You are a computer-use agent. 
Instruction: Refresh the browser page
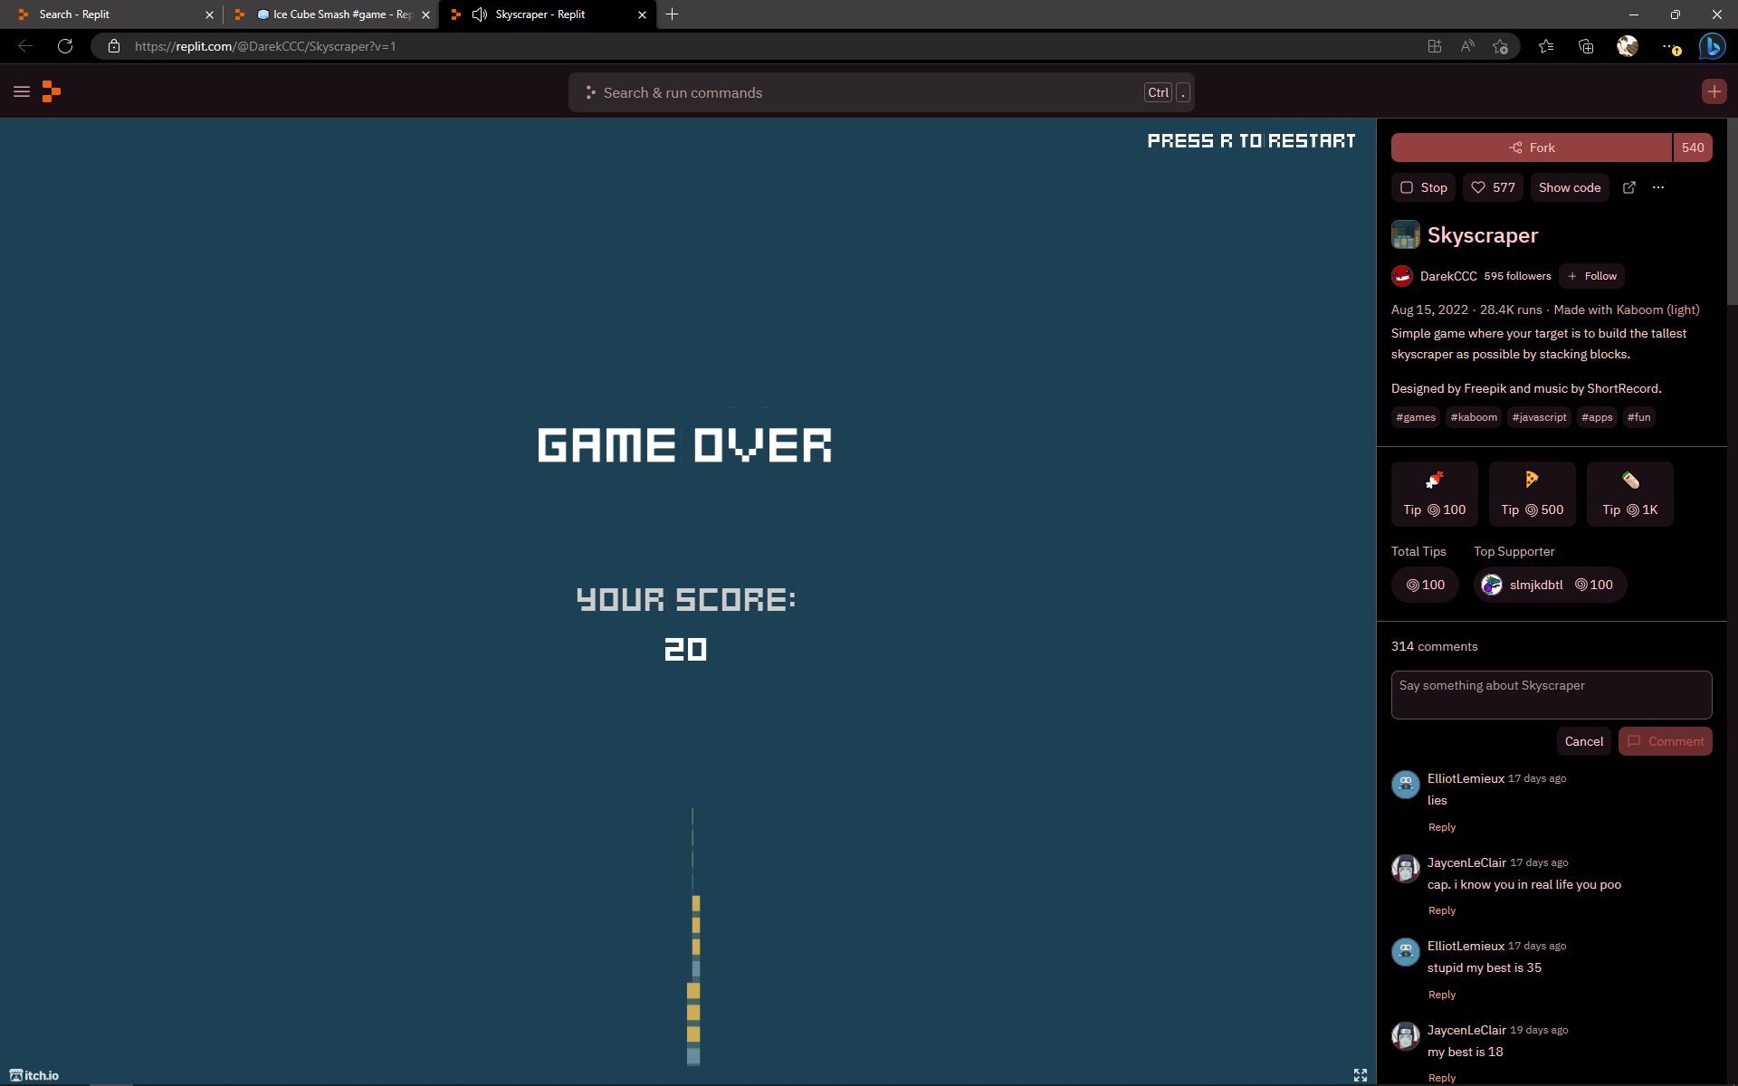[65, 46]
